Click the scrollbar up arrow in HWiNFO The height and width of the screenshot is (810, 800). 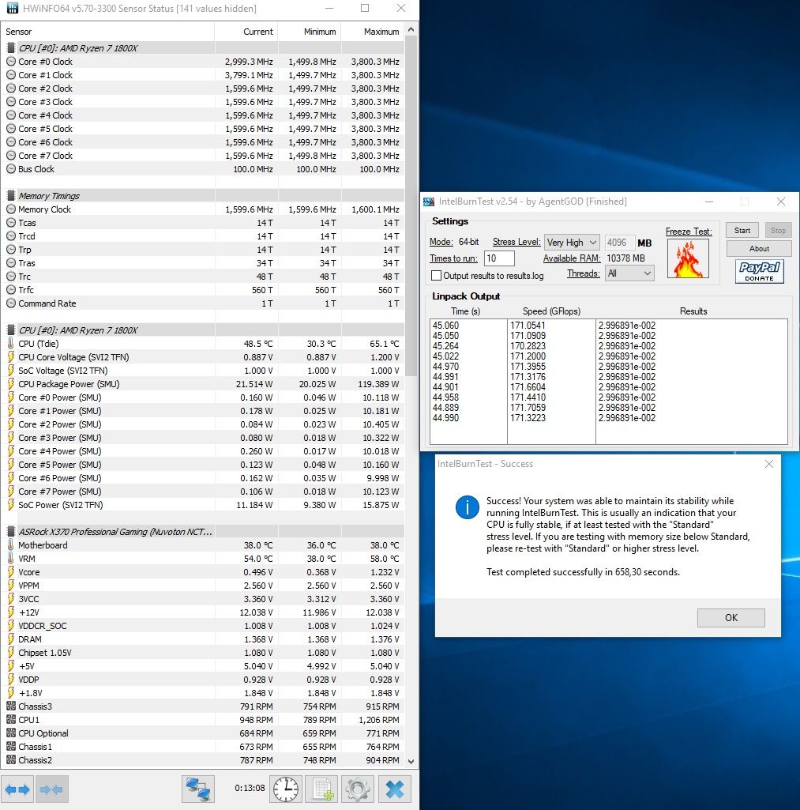pos(411,30)
